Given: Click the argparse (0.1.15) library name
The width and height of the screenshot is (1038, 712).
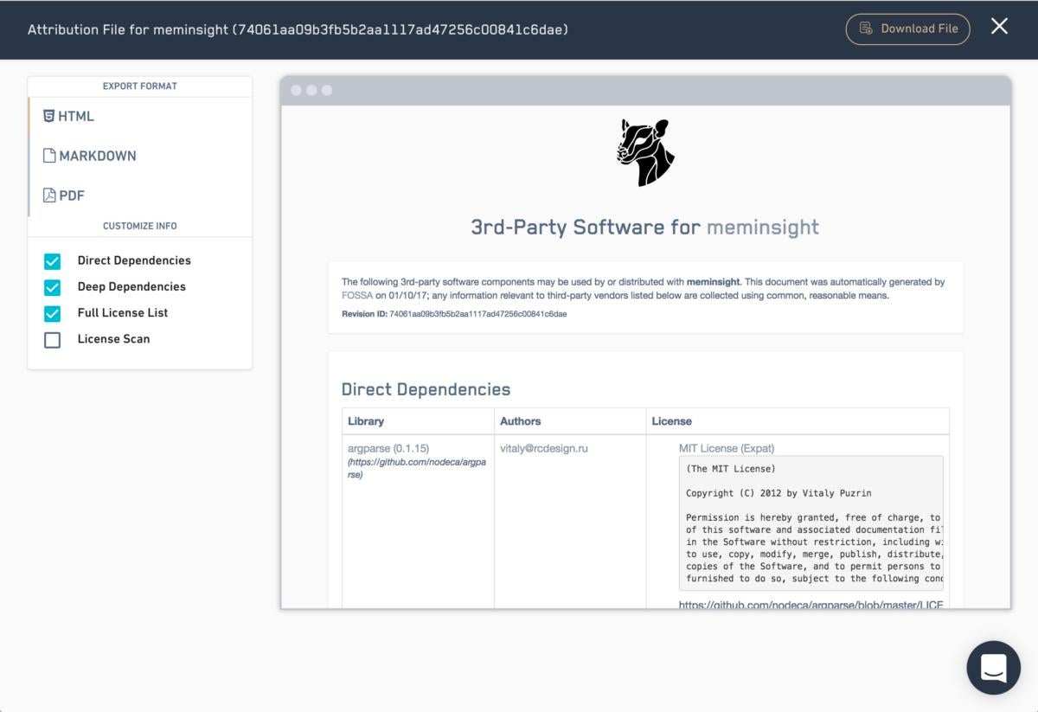Looking at the screenshot, I should point(388,448).
